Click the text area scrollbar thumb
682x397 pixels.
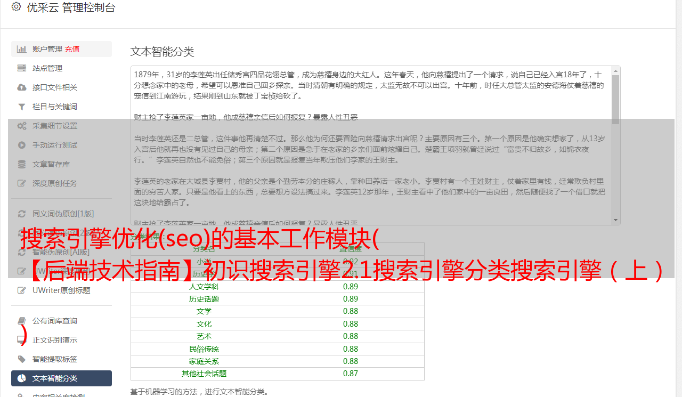pyautogui.click(x=616, y=99)
